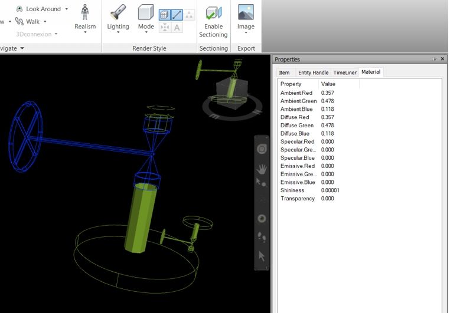Image resolution: width=450 pixels, height=313 pixels.
Task: Toggle the text render primitive button
Action: point(177,27)
